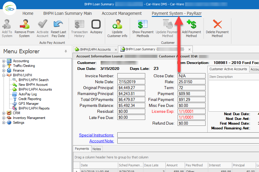Click the Special Instructions link
This screenshot has width=259, height=172.
pyautogui.click(x=97, y=135)
